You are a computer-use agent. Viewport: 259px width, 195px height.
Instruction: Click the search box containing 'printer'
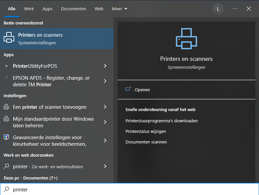[132, 189]
